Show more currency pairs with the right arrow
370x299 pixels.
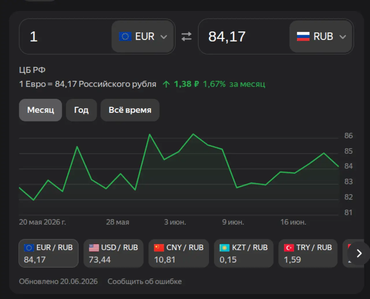coord(359,253)
